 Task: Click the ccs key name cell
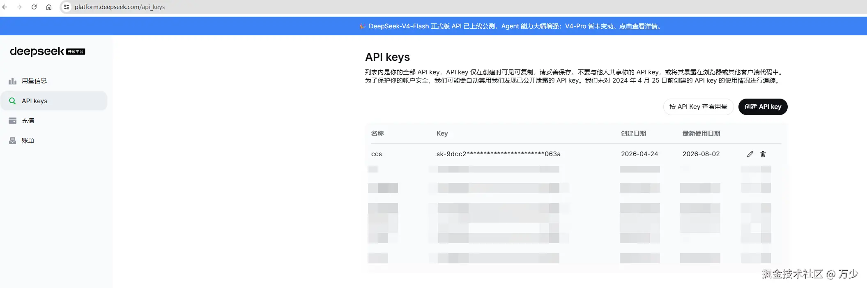tap(377, 154)
